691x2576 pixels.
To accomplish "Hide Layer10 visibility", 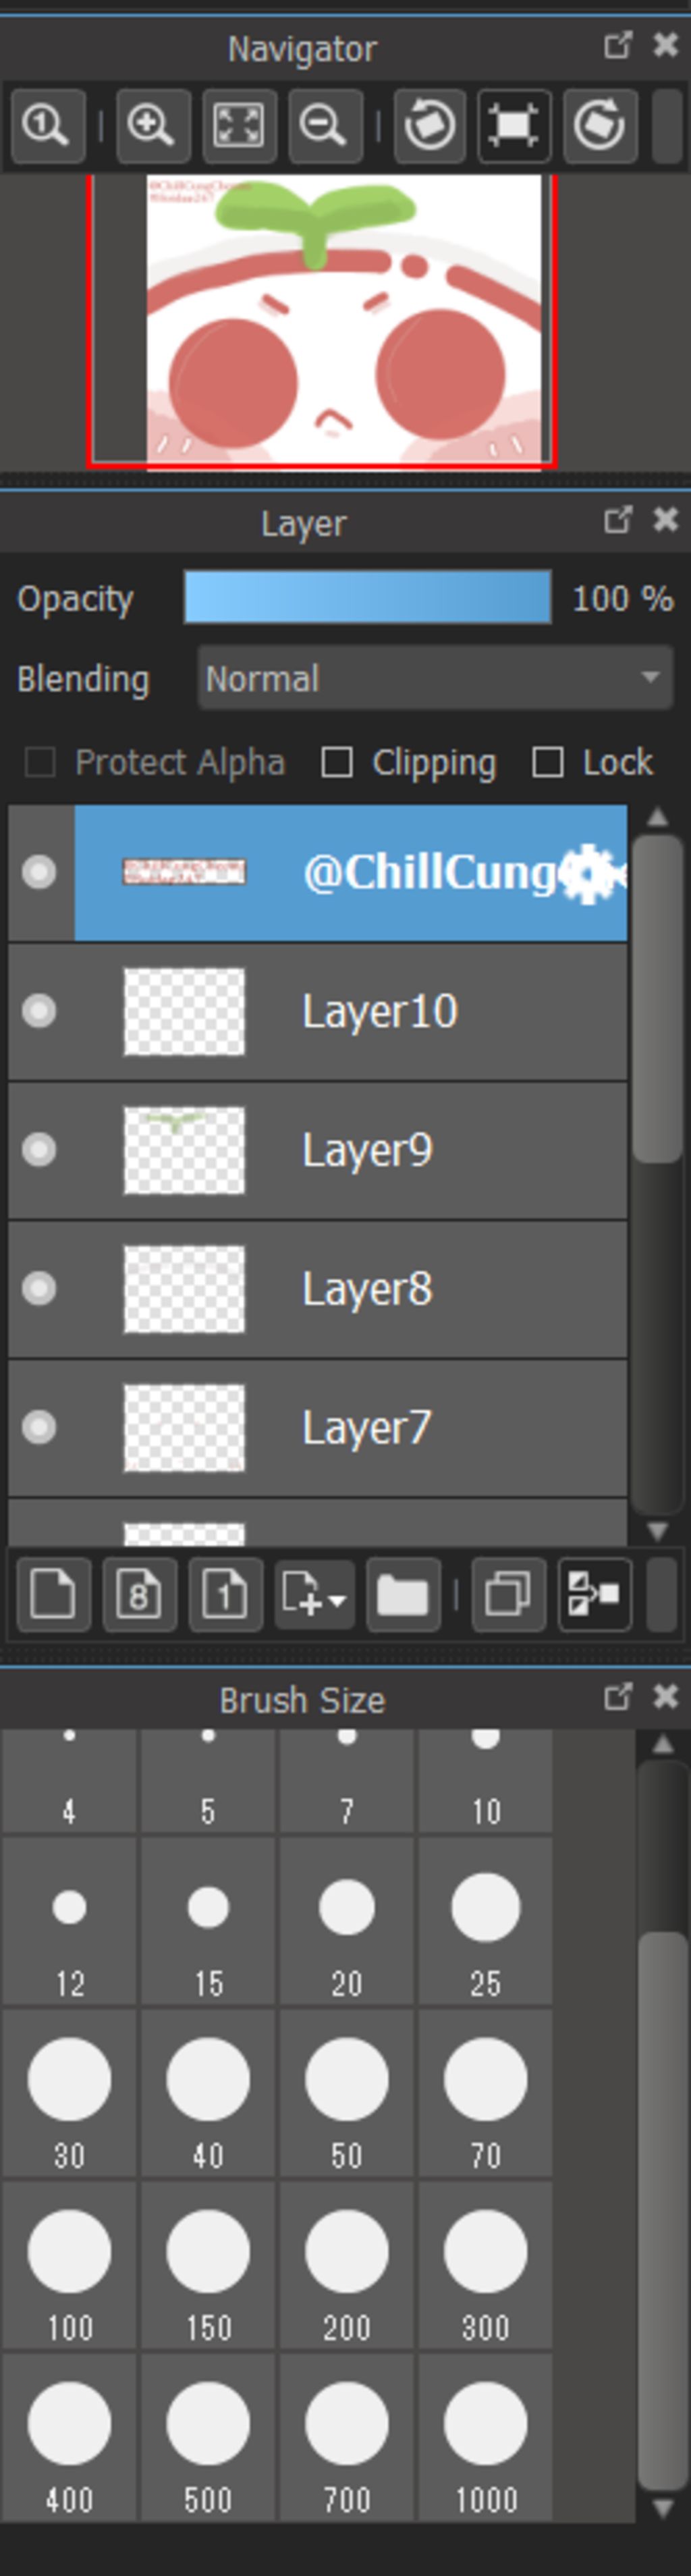I will pyautogui.click(x=39, y=1011).
